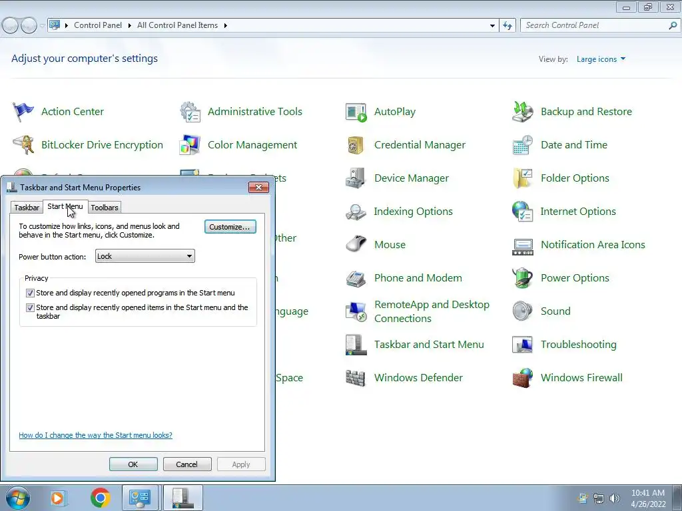Image resolution: width=682 pixels, height=511 pixels.
Task: Open the Date and Time calendar icon
Action: tap(522, 144)
